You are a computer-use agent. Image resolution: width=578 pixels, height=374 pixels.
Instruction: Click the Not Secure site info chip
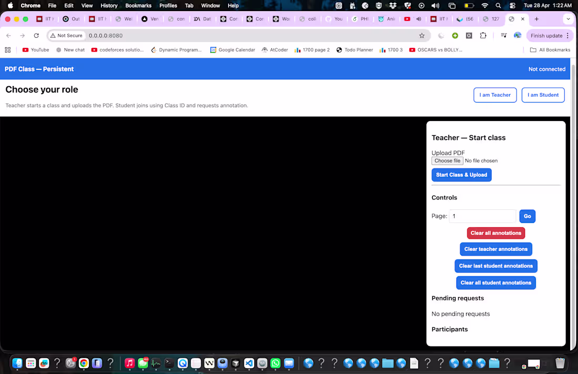[67, 35]
